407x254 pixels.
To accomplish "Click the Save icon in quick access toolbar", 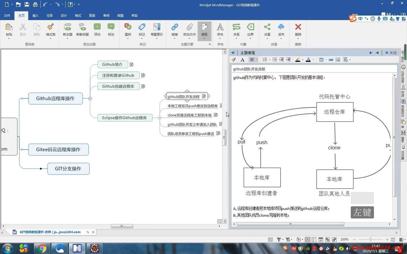I will [27, 5].
